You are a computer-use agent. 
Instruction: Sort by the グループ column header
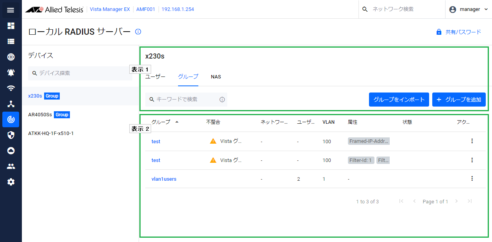click(161, 122)
